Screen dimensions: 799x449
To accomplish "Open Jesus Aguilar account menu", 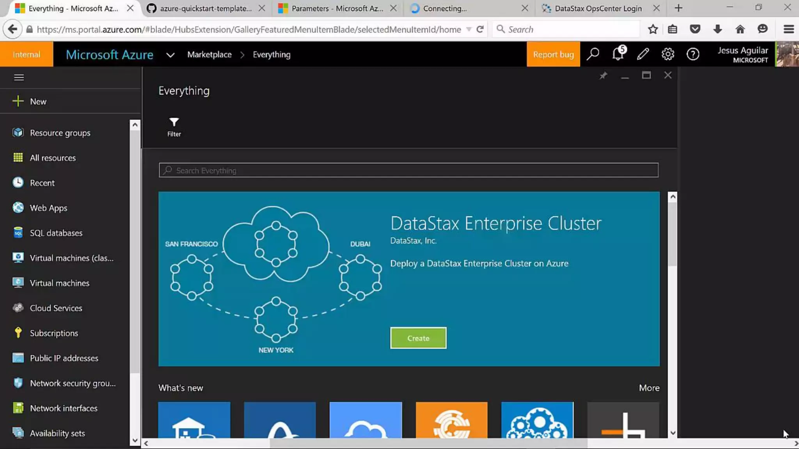I will click(x=743, y=55).
